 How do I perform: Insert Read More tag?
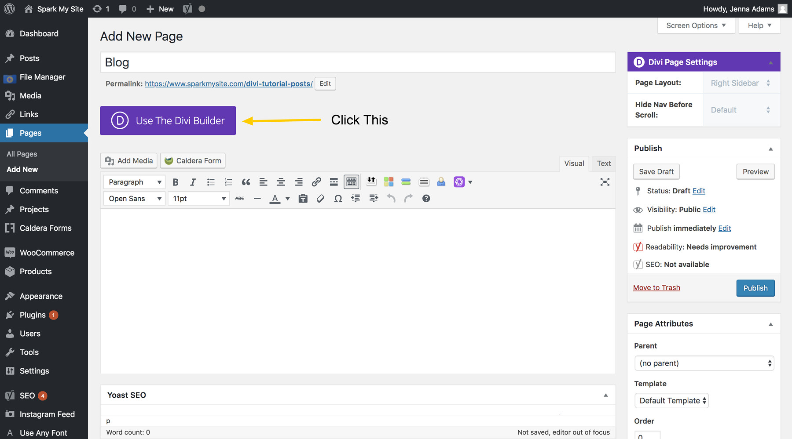pos(334,182)
